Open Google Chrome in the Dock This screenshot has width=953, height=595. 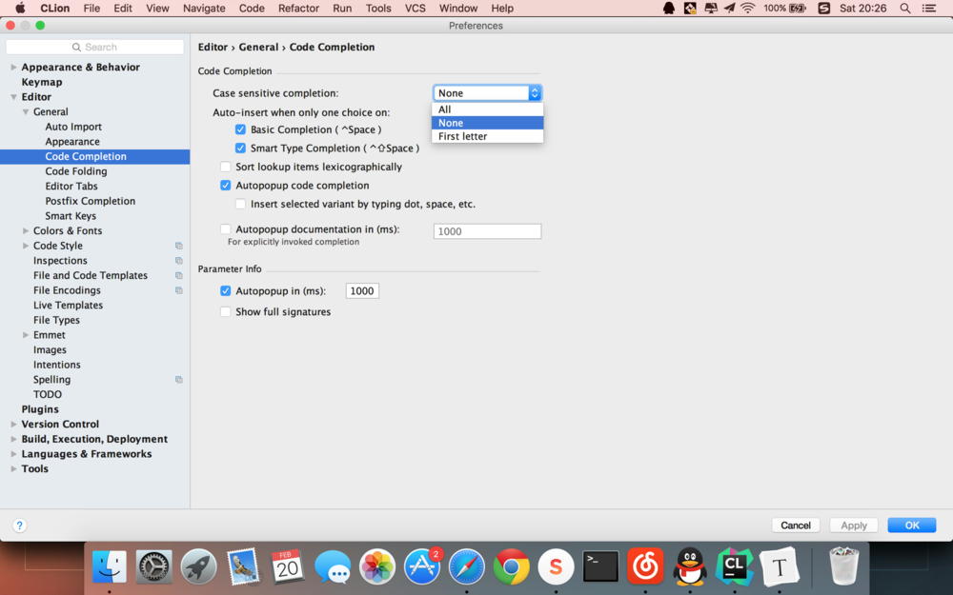click(511, 566)
